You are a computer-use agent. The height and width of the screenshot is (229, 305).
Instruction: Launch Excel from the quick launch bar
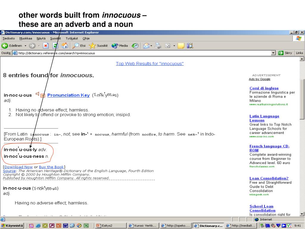[86, 226]
